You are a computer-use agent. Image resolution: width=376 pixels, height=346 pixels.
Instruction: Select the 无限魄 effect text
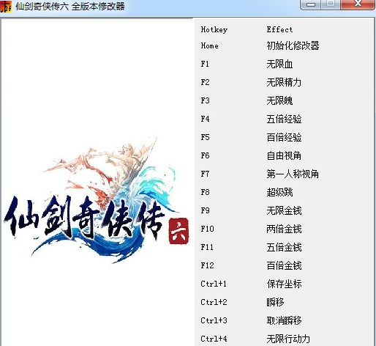[279, 100]
